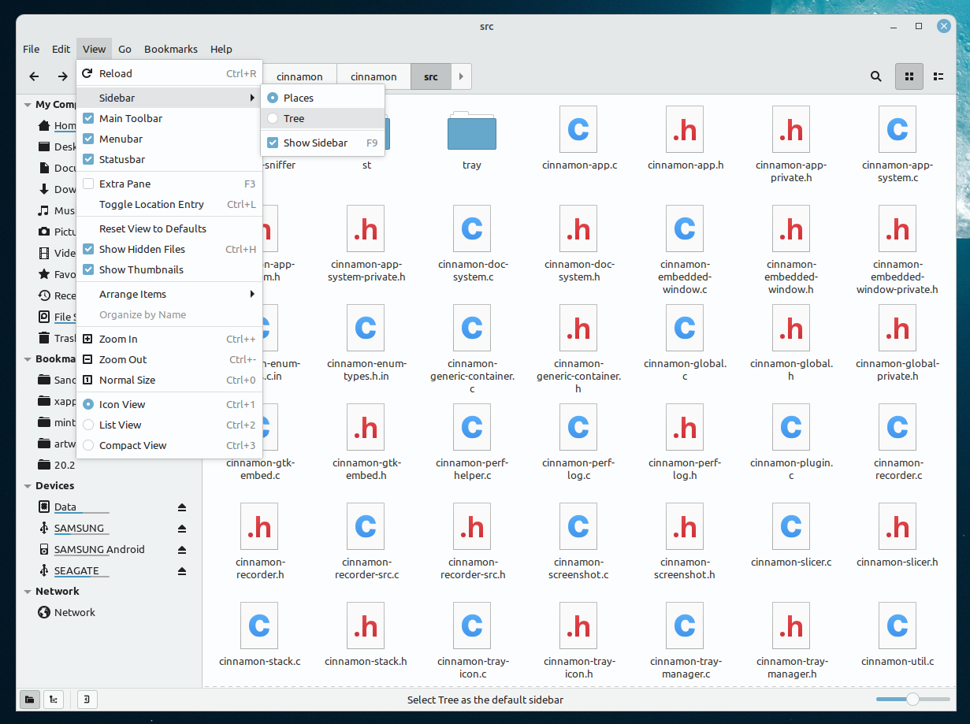The image size is (970, 724).
Task: Collapse the My Computer section
Action: click(28, 104)
